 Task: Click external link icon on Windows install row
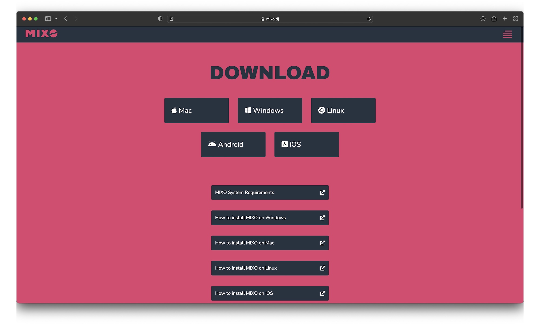322,218
